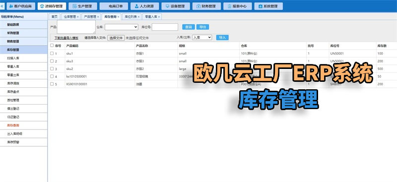Switch to the 首页 tab
Viewport: 397px width, 182px height.
[55, 17]
